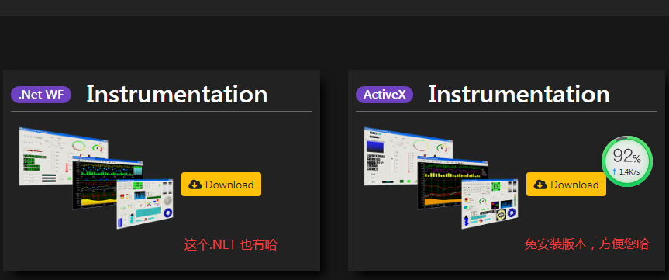Click Download button in ActiveX card

[x=566, y=185]
